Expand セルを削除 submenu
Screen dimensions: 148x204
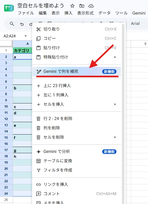coord(77,137)
